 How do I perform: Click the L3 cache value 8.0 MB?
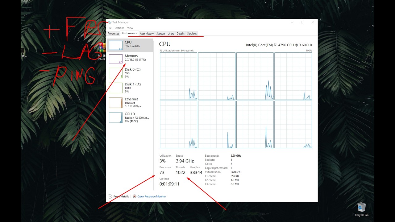coord(235,184)
